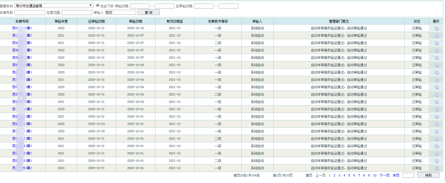Click the page number box beside 转到
446x183 pixels.
point(408,175)
